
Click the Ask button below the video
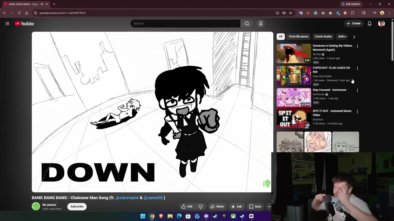point(236,207)
